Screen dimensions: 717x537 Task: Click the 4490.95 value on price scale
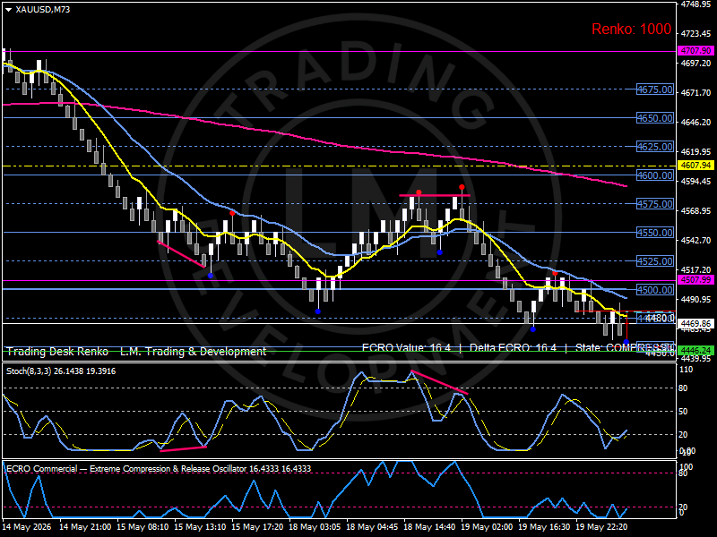coord(696,300)
